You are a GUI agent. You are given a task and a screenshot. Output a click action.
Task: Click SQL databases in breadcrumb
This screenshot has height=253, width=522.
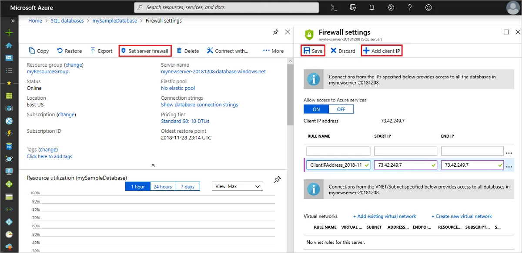pyautogui.click(x=67, y=20)
